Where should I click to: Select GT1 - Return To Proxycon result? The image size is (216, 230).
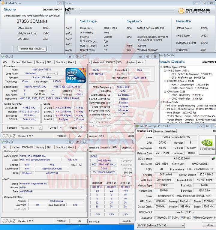click(x=192, y=74)
